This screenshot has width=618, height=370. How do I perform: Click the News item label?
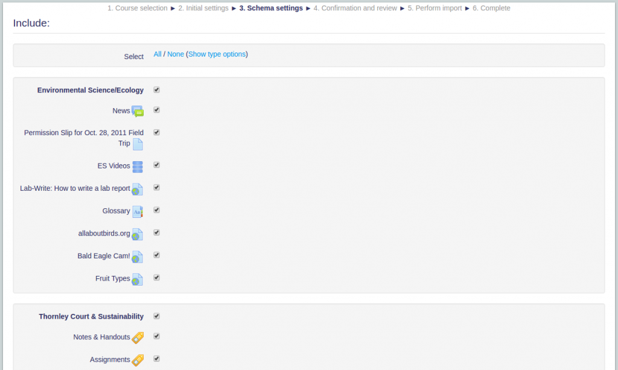click(x=121, y=110)
